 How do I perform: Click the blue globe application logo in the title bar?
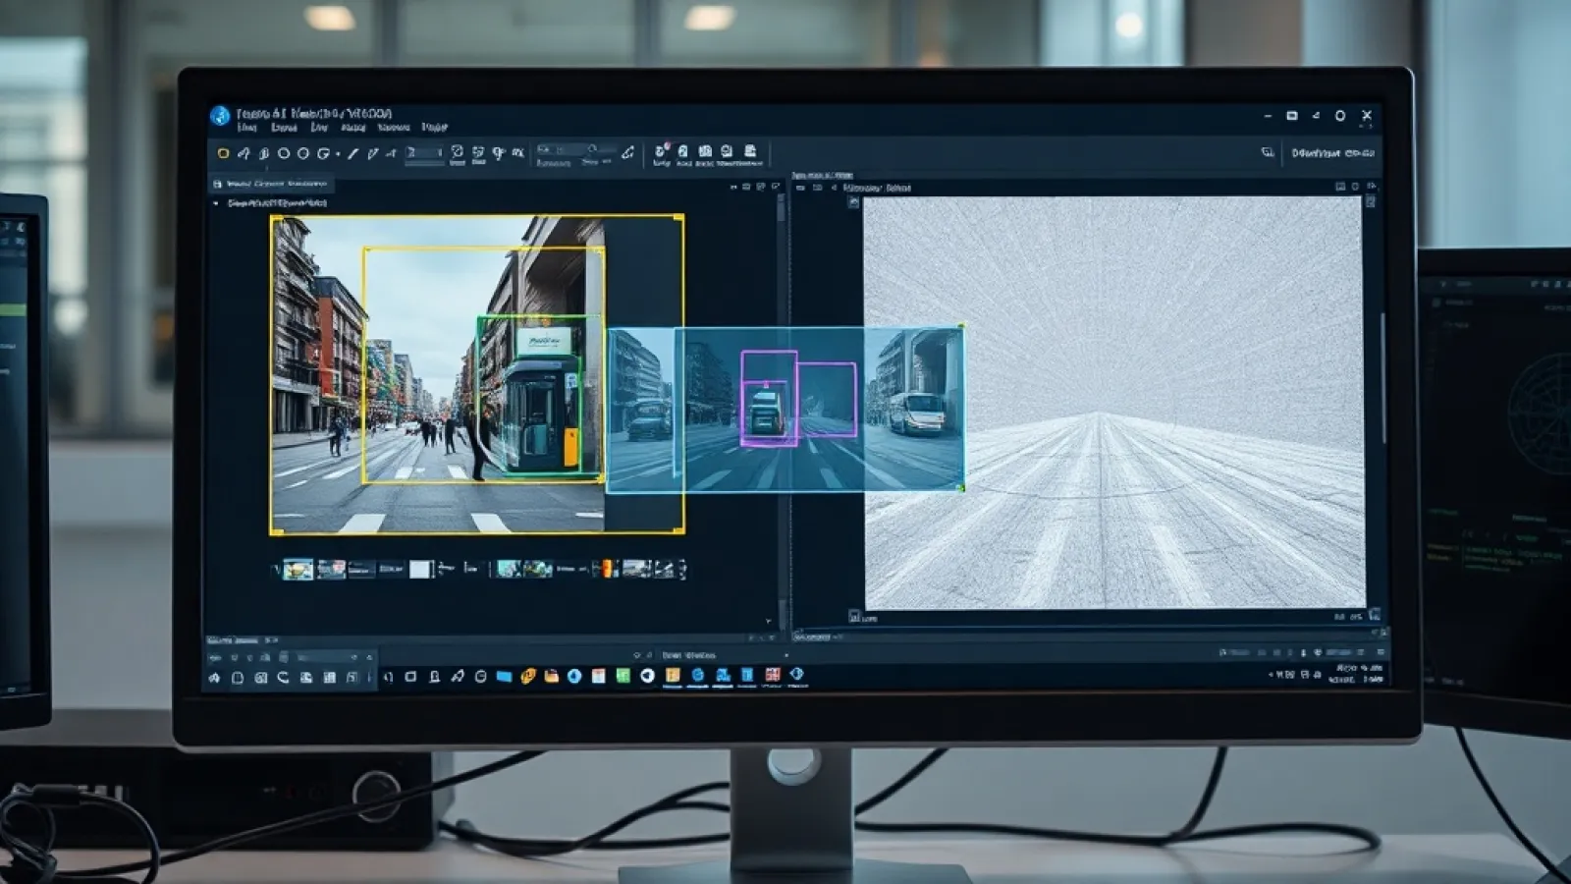click(x=220, y=115)
